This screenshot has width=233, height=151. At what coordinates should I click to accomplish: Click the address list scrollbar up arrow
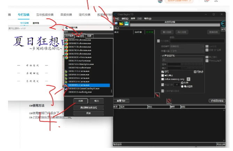[x=224, y=110]
